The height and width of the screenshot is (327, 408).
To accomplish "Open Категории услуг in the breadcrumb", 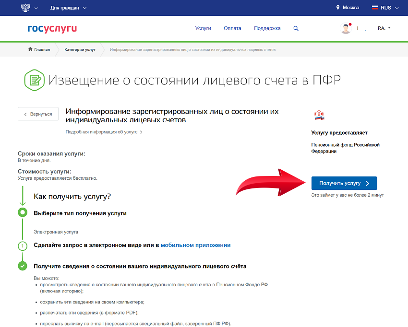I will tap(81, 49).
